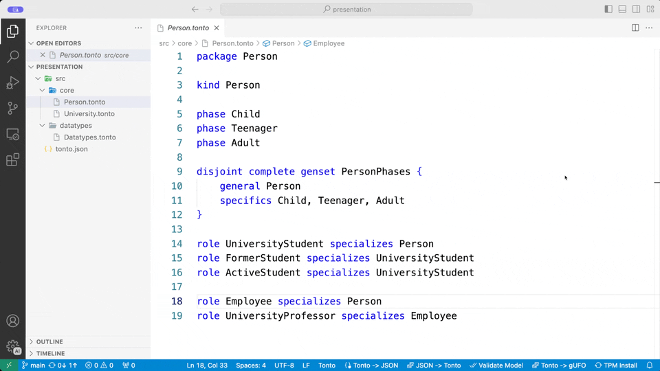Open Datatypes.tonto in the file tree
Image resolution: width=660 pixels, height=371 pixels.
click(88, 137)
